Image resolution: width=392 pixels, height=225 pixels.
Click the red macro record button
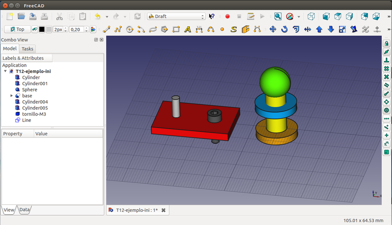pyautogui.click(x=227, y=16)
